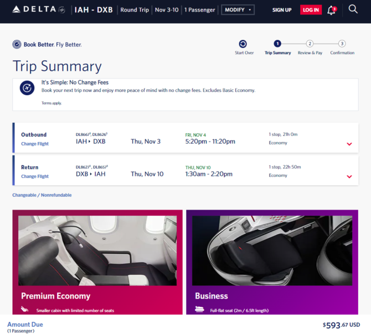
Task: Expand Outbound flight details chevron
Action: click(x=349, y=144)
